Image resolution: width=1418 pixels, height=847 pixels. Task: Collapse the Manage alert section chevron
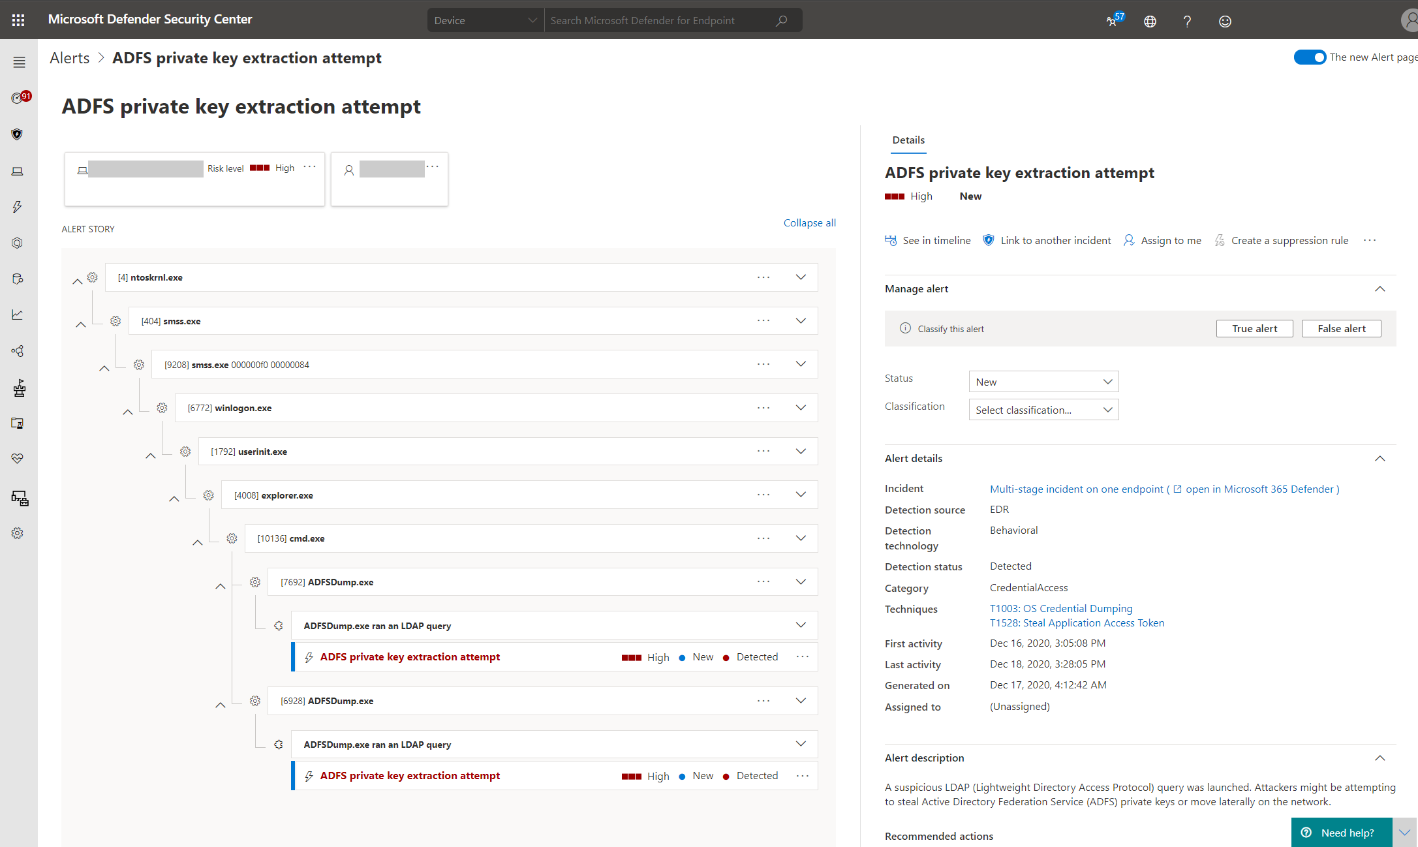coord(1379,288)
